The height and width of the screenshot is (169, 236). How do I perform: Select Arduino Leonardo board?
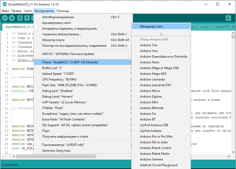tap(161, 79)
